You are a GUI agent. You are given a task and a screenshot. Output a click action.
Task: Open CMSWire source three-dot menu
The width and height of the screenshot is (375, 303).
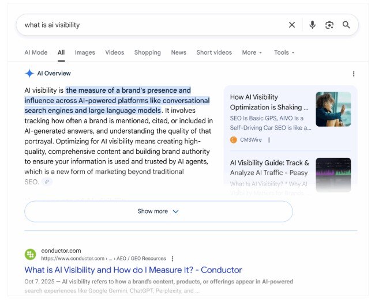[269, 140]
